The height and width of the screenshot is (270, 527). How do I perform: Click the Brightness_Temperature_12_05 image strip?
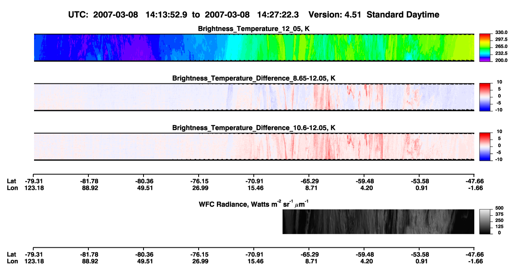(x=254, y=48)
